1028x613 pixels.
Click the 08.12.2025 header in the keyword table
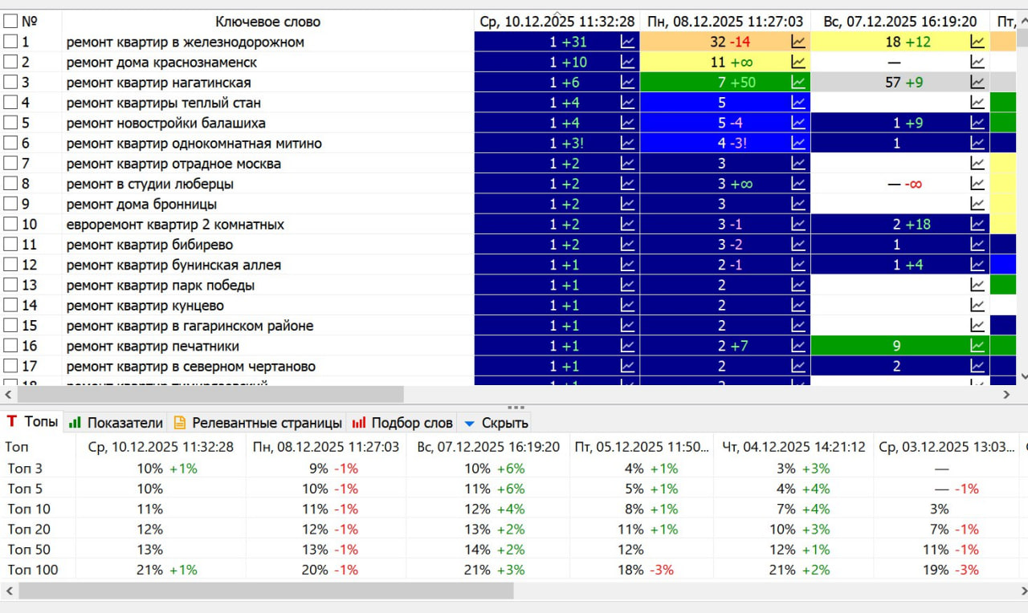(725, 22)
